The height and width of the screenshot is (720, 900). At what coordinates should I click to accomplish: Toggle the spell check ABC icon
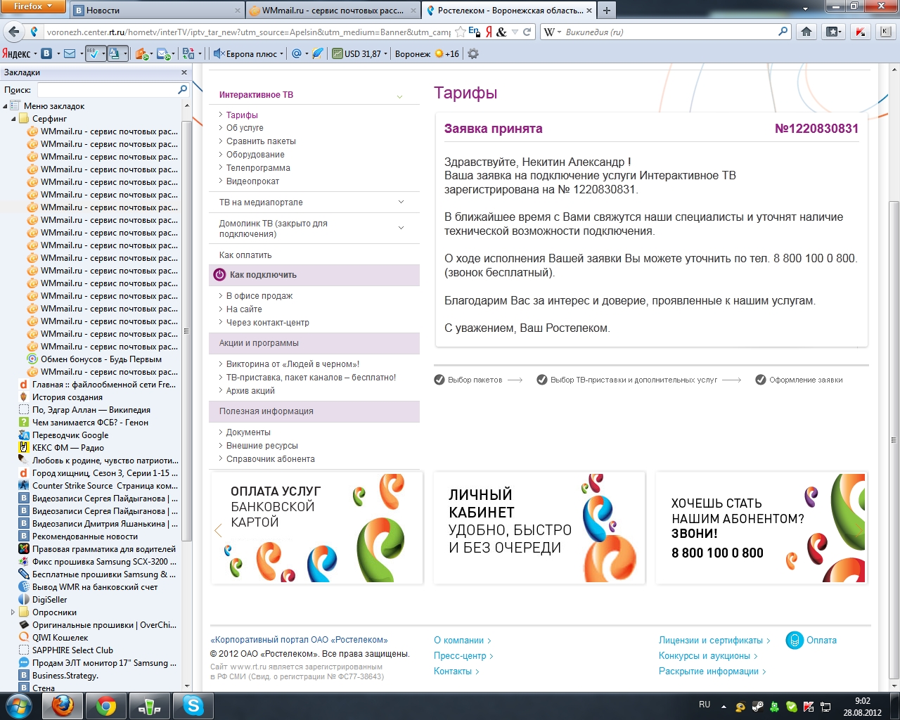tap(92, 53)
